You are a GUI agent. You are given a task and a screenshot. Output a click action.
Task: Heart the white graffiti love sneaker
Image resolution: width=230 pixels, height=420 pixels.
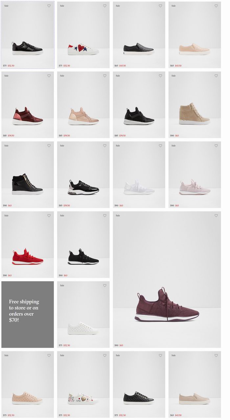105,356
